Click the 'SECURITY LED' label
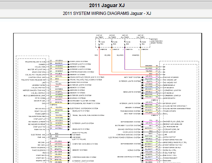This screenshot has width=212, height=163. (40, 101)
